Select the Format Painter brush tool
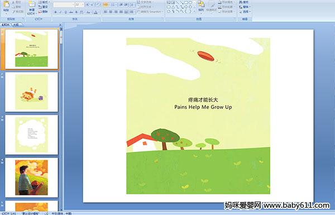 [x=18, y=12]
